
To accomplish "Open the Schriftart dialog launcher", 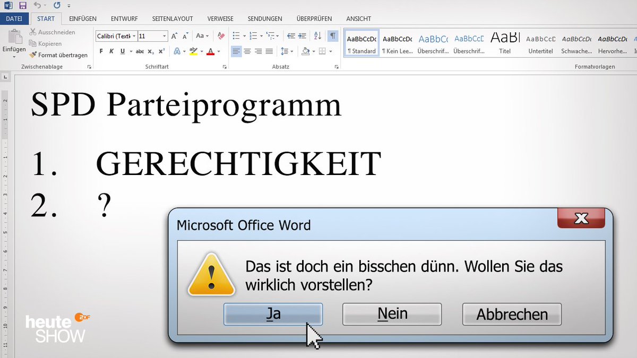I will coord(225,67).
